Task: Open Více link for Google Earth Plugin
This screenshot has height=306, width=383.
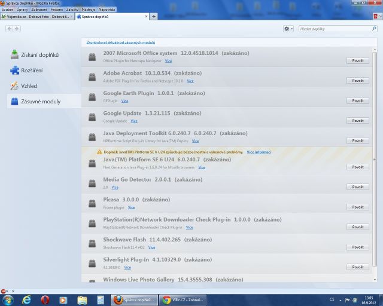Action: tap(124, 101)
